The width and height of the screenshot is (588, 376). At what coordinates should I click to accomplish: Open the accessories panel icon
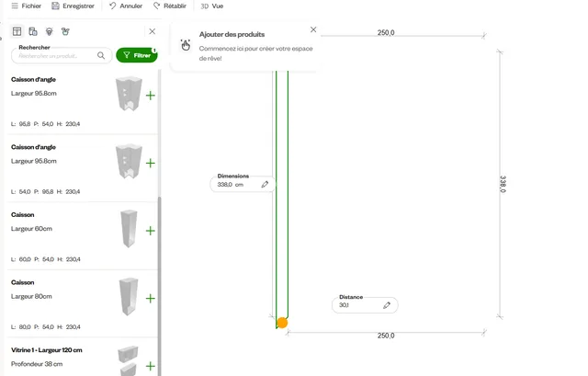point(65,31)
